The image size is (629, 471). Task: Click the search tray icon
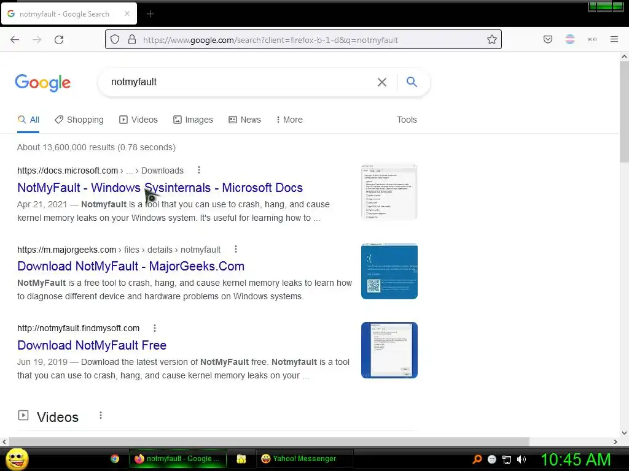coord(477,459)
